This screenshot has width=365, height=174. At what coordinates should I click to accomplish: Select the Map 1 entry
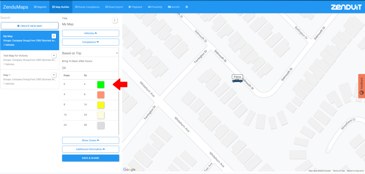click(x=30, y=79)
